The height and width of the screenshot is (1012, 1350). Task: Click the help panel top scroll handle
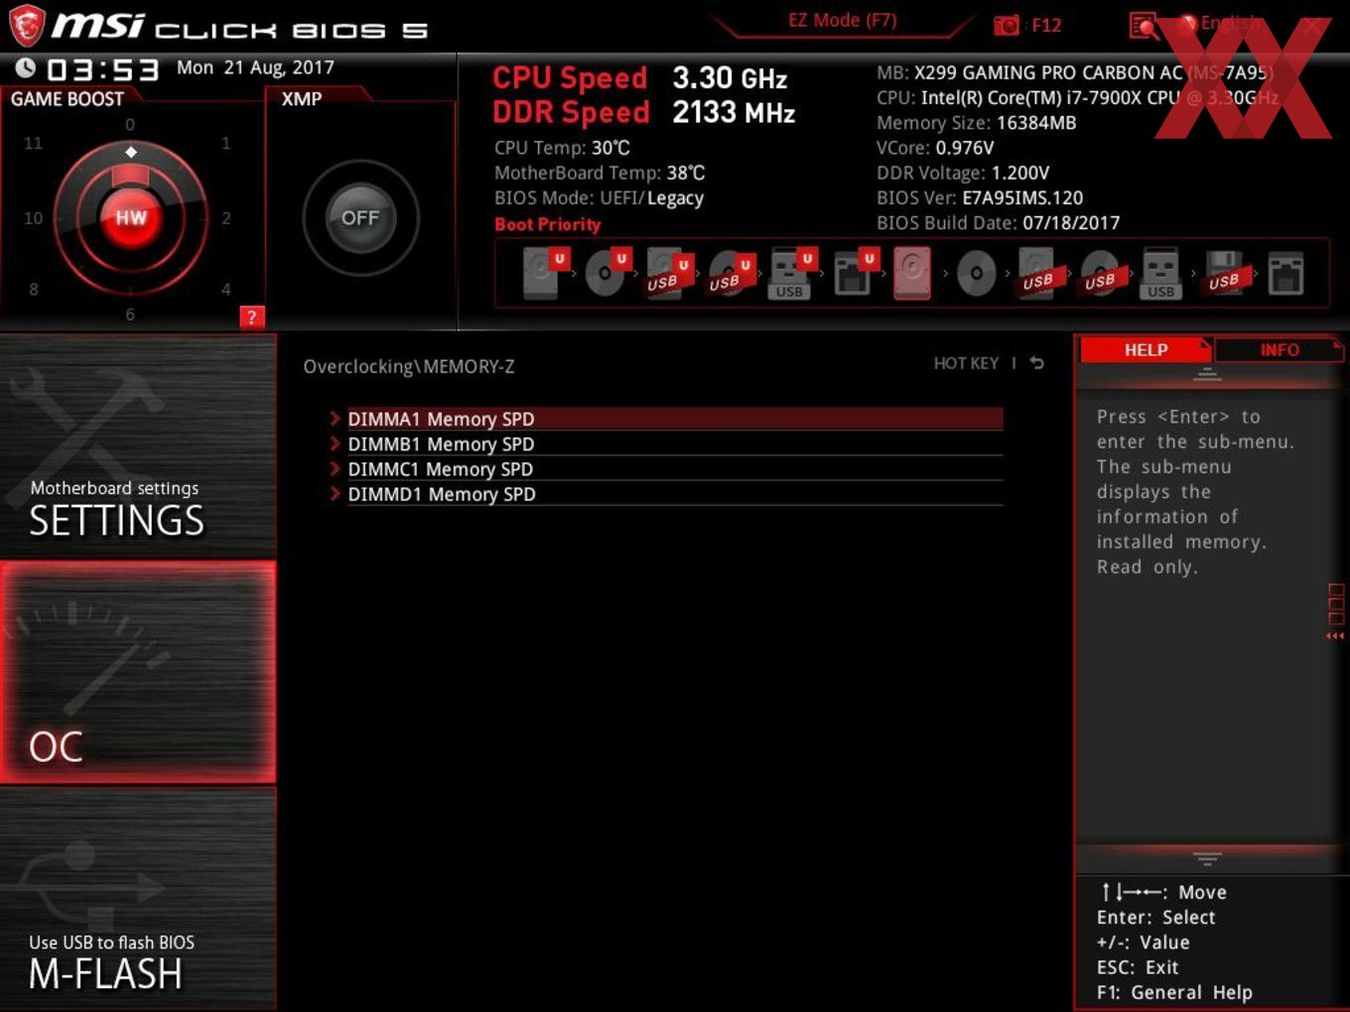point(1207,374)
